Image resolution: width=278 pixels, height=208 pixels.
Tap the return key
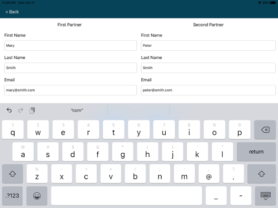coord(256,152)
